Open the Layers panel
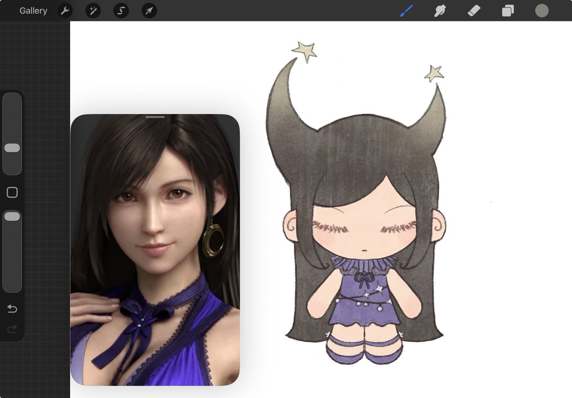The height and width of the screenshot is (398, 572). pos(508,10)
